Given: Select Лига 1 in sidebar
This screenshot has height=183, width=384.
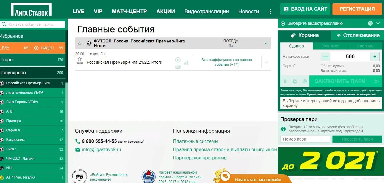Looking at the screenshot, I should pyautogui.click(x=33, y=149).
